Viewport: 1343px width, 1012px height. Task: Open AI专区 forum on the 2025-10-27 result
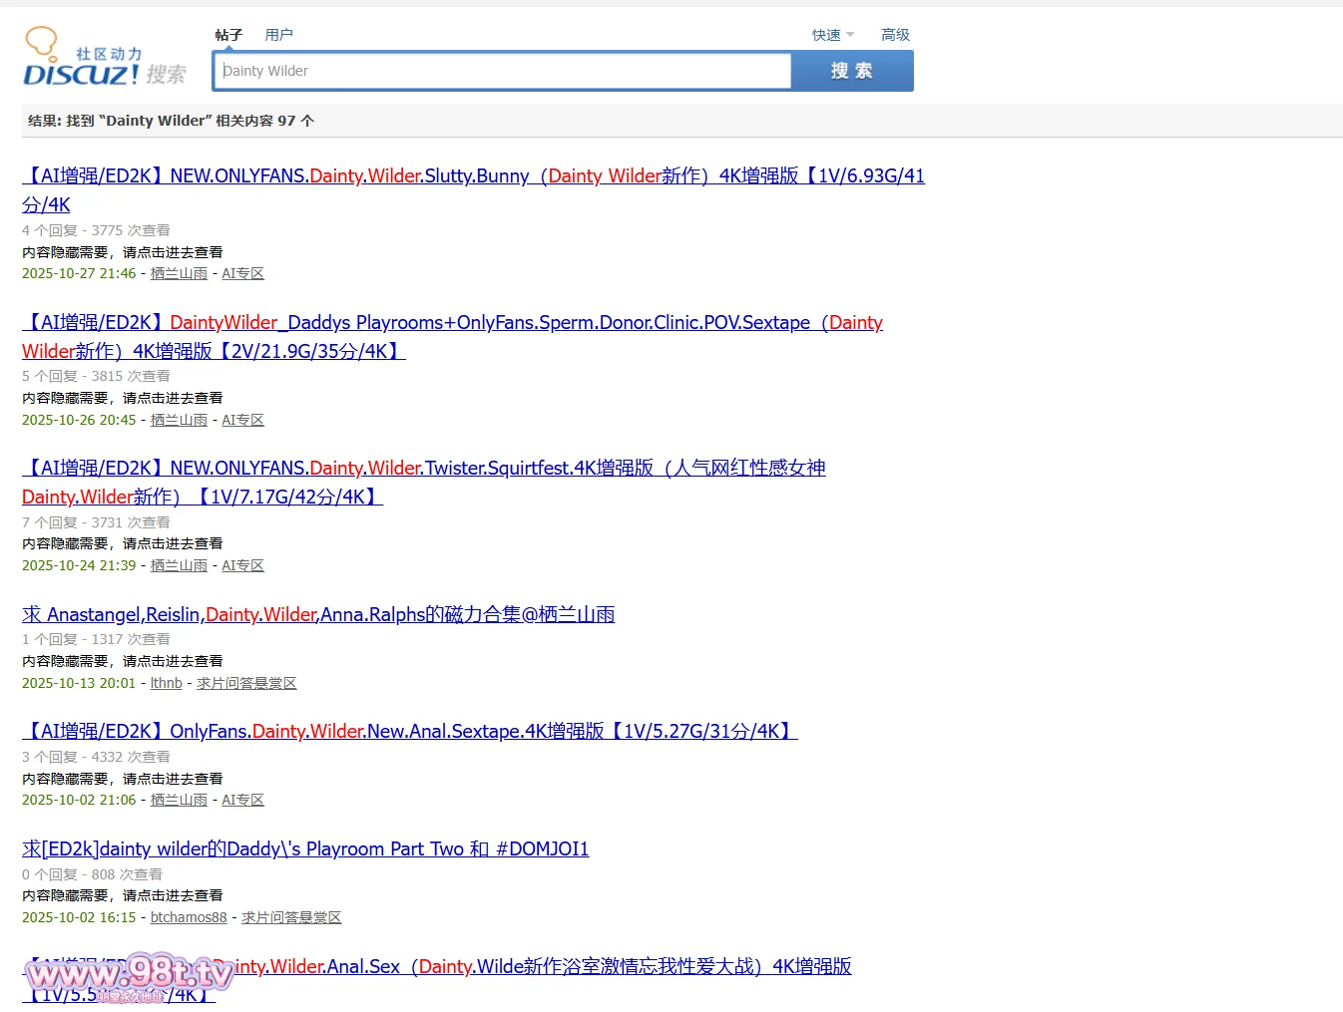242,273
